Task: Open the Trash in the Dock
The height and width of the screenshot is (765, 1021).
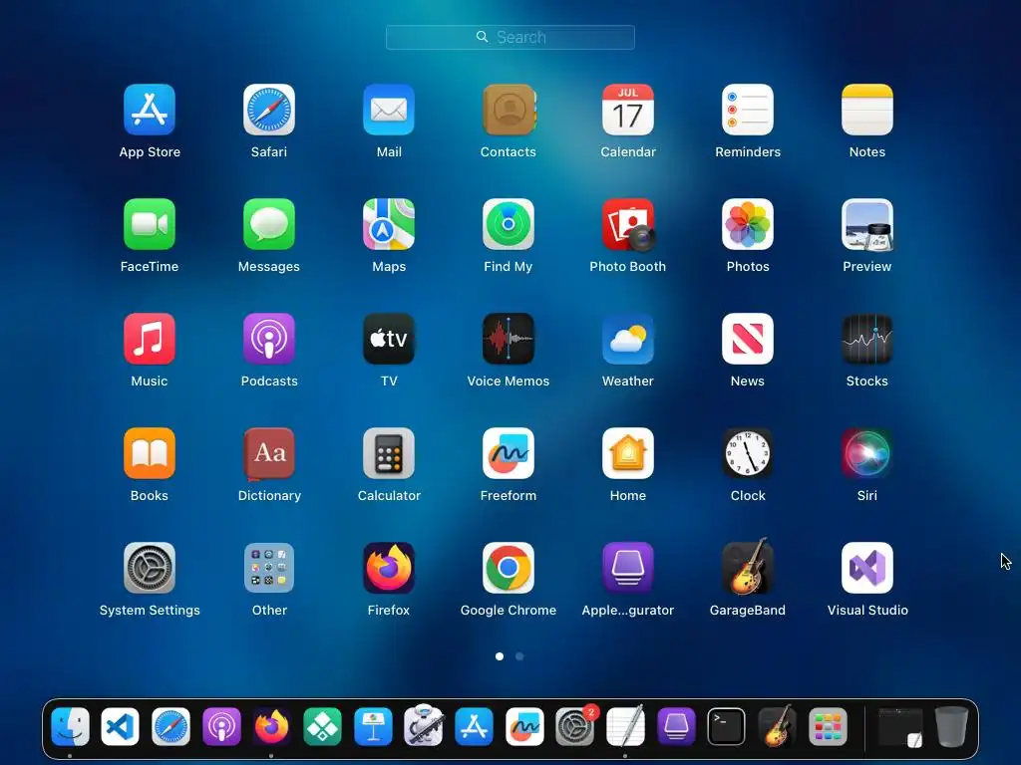Action: [x=951, y=726]
